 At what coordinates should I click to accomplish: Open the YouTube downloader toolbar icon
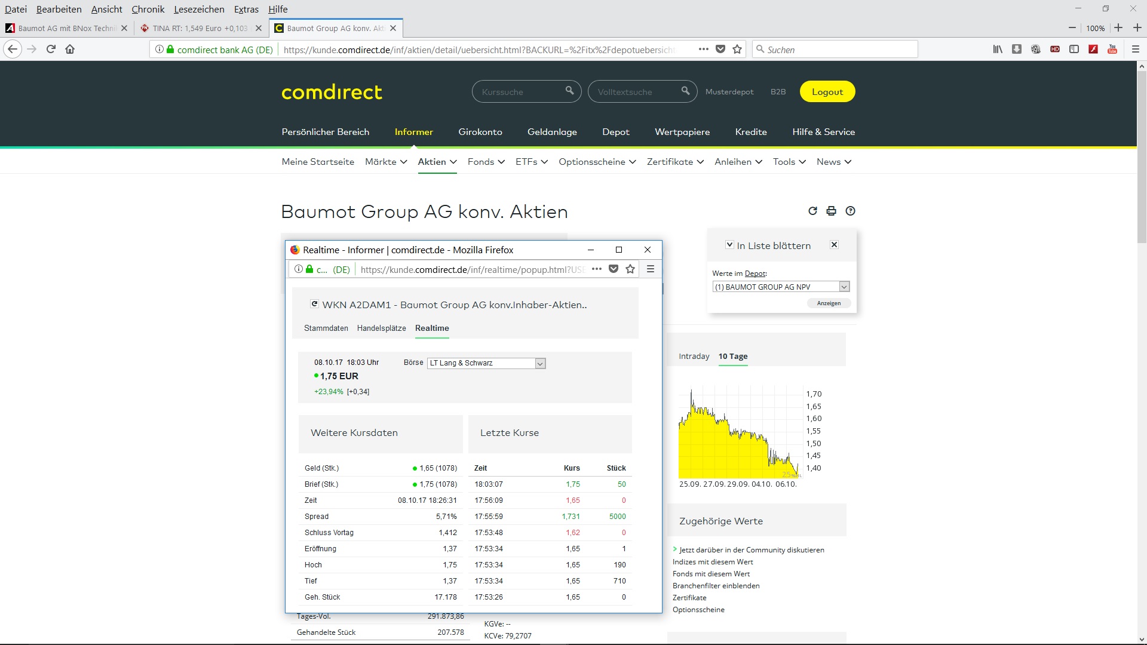pos(1112,49)
